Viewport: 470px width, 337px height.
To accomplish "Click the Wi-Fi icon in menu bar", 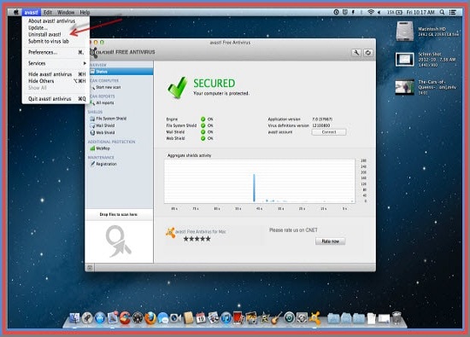I will 371,12.
